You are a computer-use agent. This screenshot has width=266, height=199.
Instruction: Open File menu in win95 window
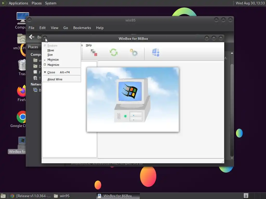pos(31,28)
